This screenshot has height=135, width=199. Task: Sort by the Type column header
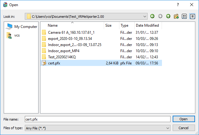click(x=127, y=25)
